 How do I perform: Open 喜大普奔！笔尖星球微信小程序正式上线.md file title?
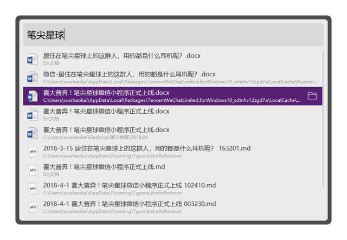coord(104,166)
